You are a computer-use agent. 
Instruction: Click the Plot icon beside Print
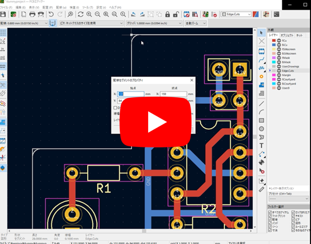pos(41,14)
